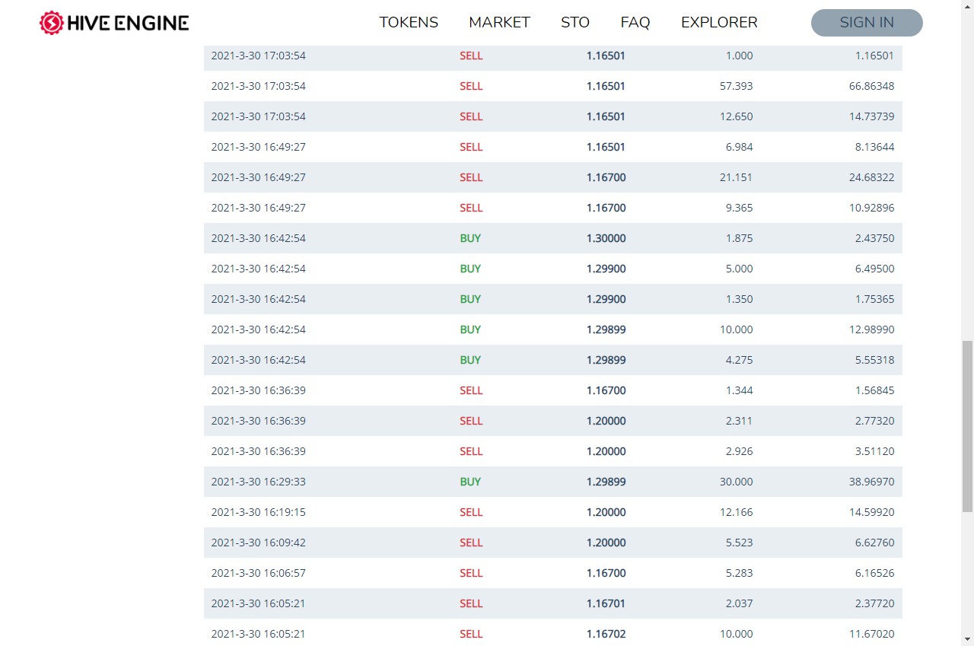The height and width of the screenshot is (646, 974).
Task: Click the quantity 5.000
Action: click(x=739, y=269)
